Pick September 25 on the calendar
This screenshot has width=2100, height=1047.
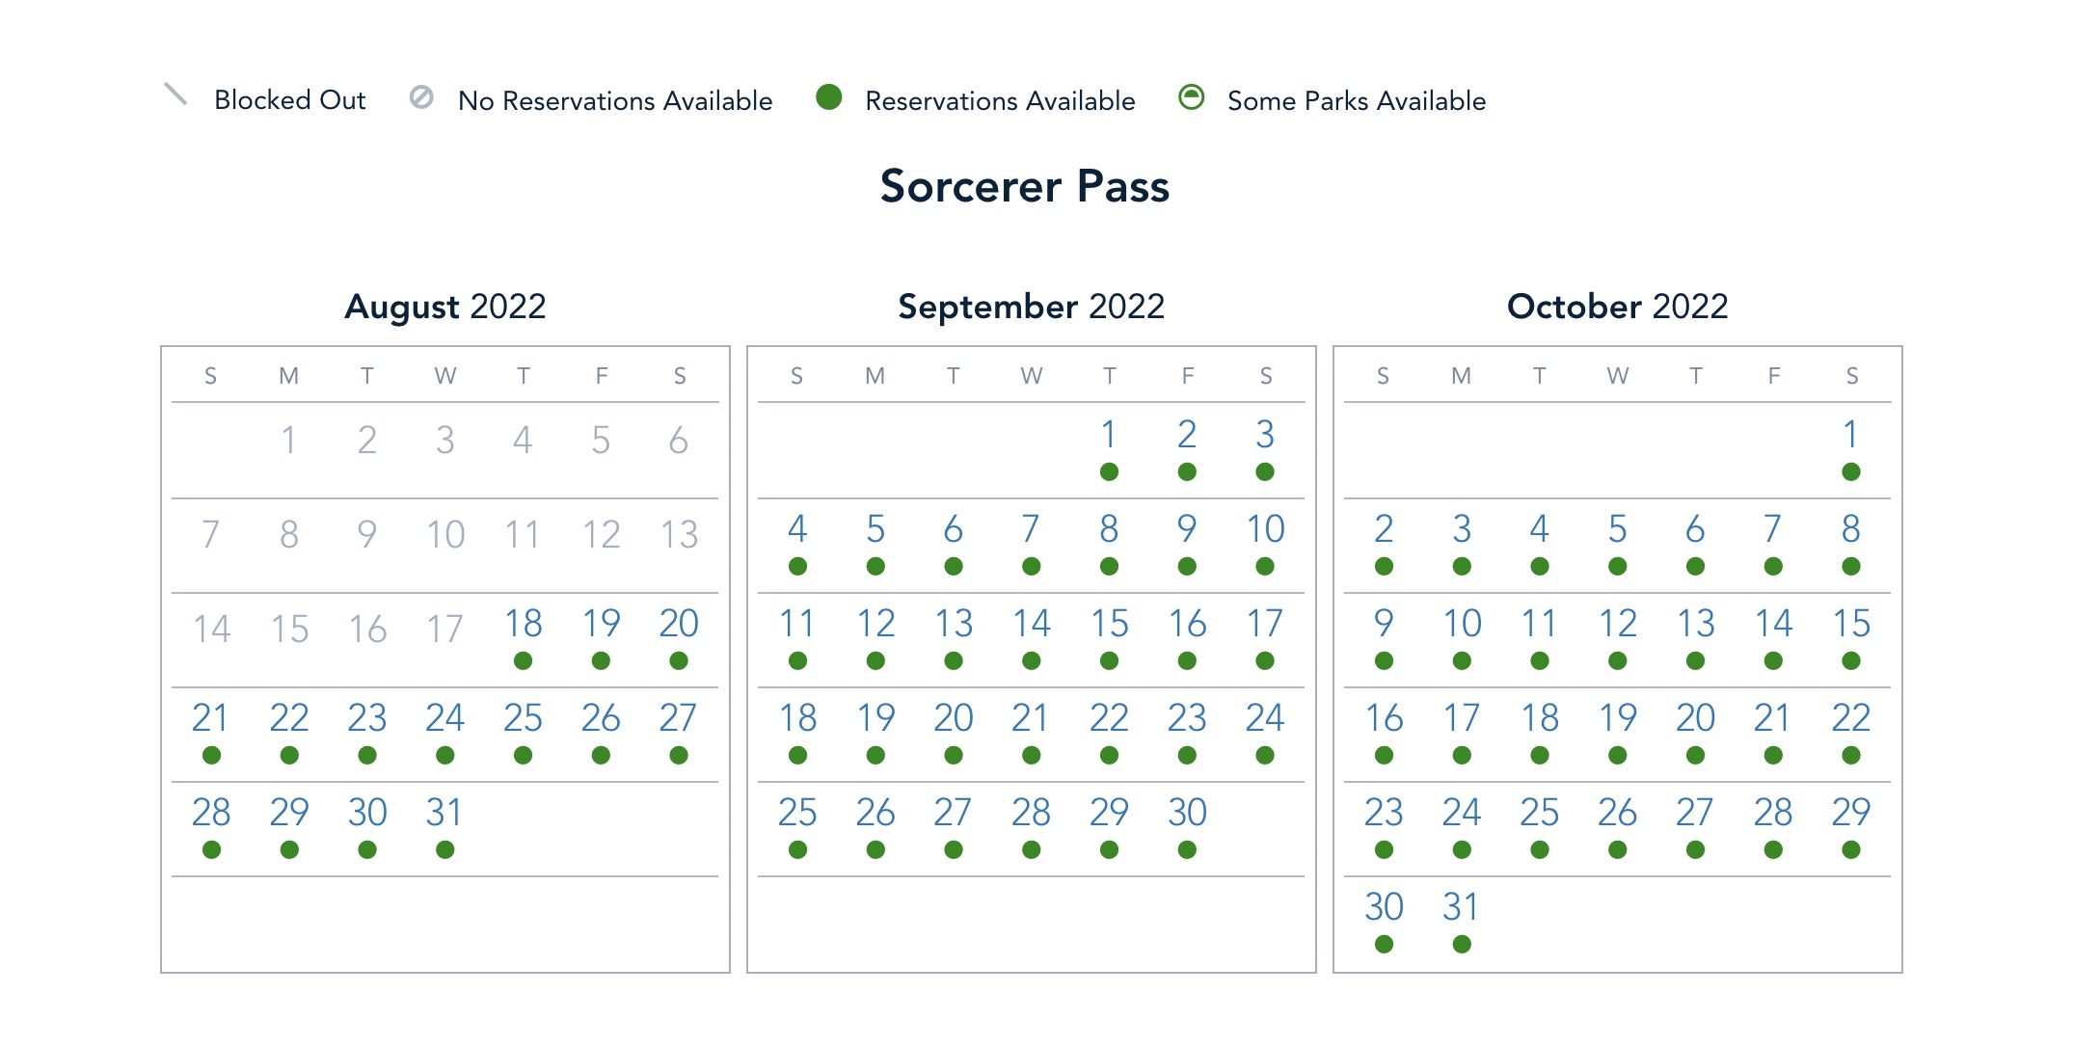tap(797, 813)
